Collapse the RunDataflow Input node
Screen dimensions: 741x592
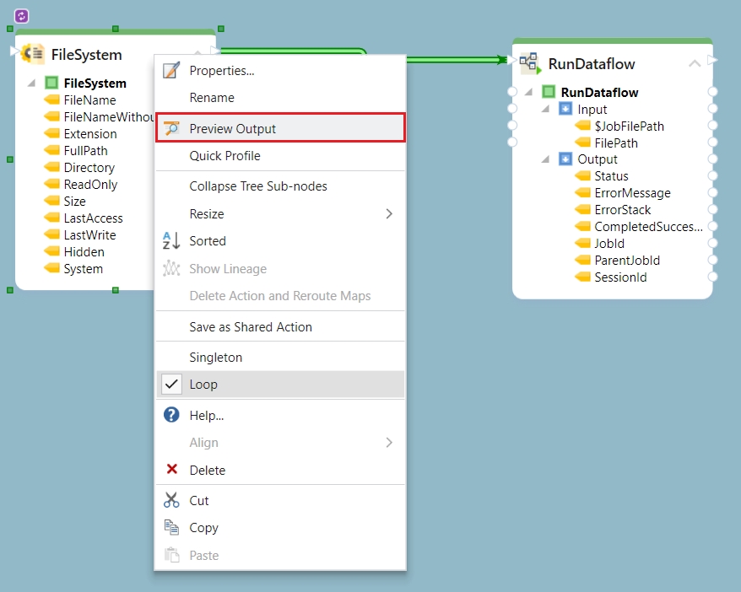[x=546, y=110]
